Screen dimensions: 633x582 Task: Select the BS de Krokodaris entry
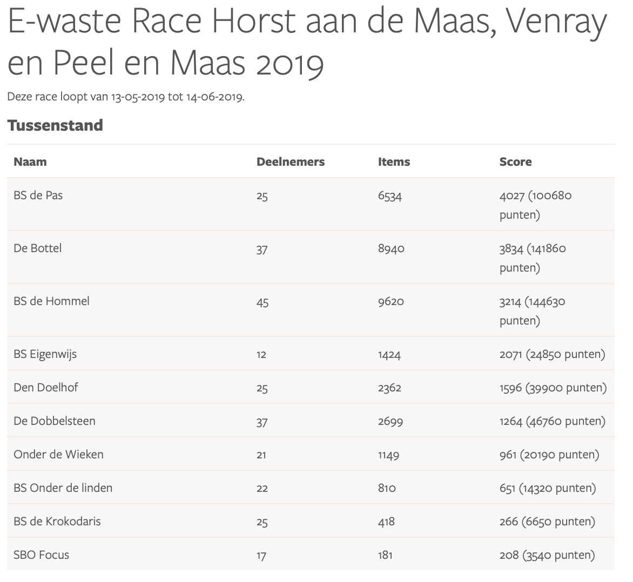click(x=57, y=522)
